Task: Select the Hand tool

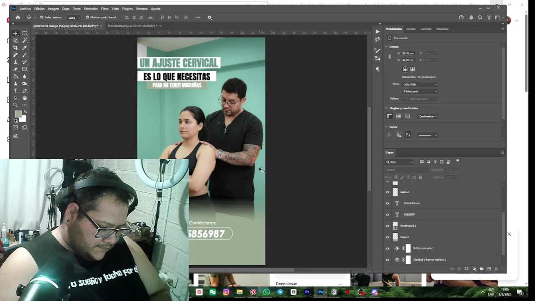Action: tap(25, 98)
